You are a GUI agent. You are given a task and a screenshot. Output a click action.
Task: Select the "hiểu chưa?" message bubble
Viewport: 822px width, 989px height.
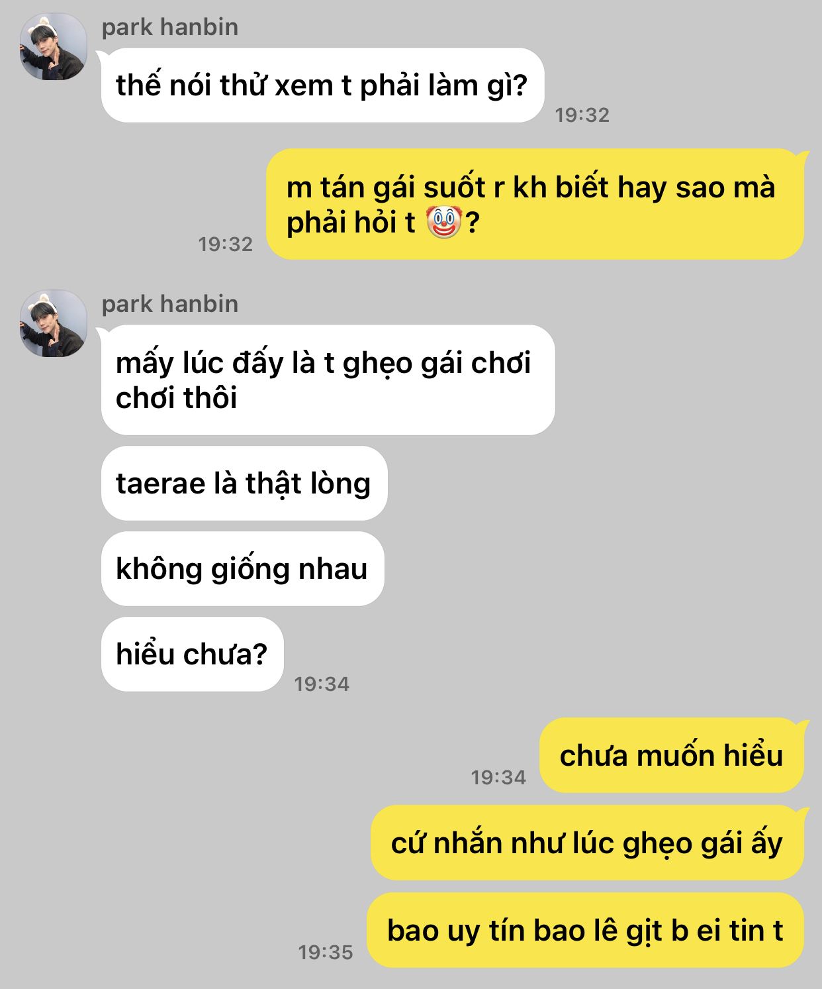192,654
